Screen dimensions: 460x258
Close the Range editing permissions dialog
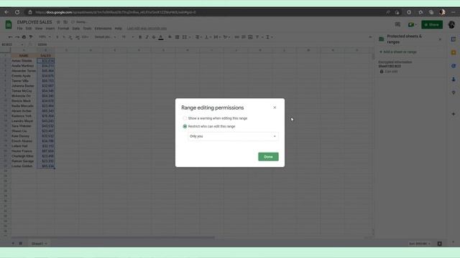click(275, 107)
